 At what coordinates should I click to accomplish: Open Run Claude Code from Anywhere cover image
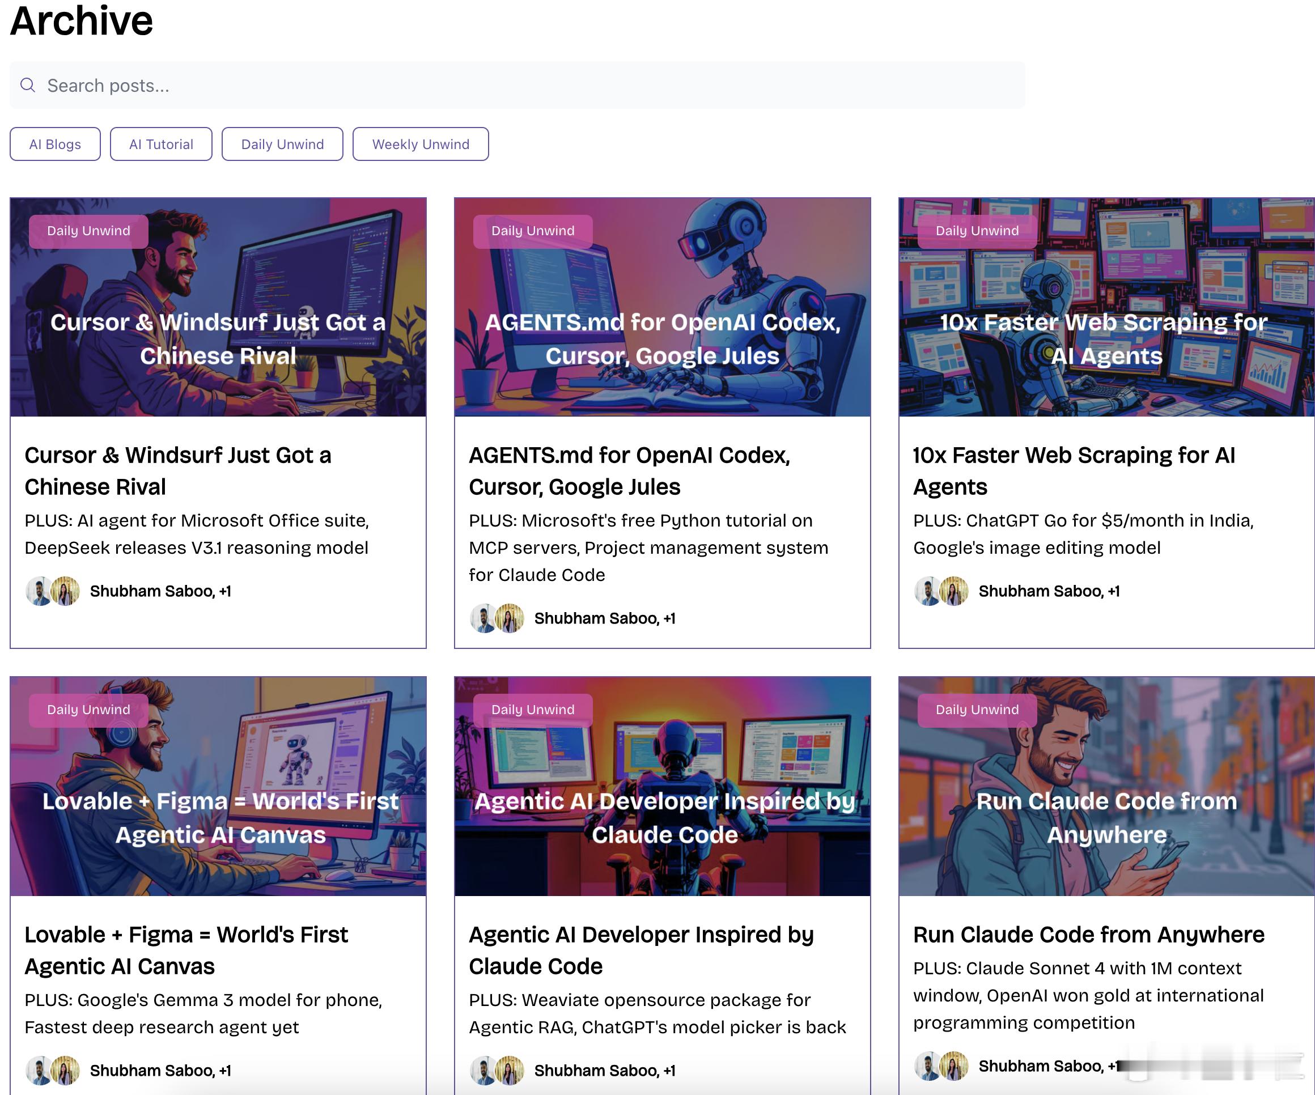pyautogui.click(x=1106, y=786)
